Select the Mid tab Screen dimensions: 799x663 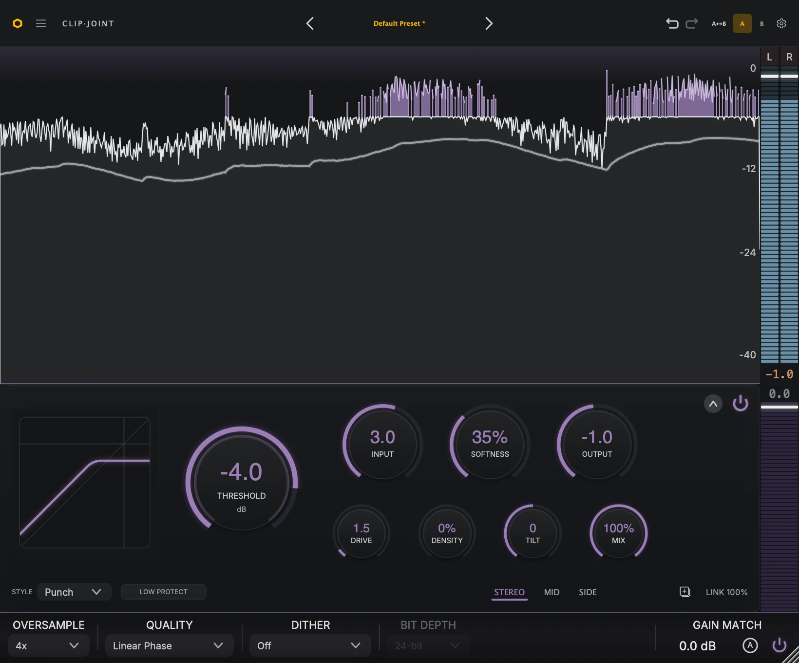552,592
